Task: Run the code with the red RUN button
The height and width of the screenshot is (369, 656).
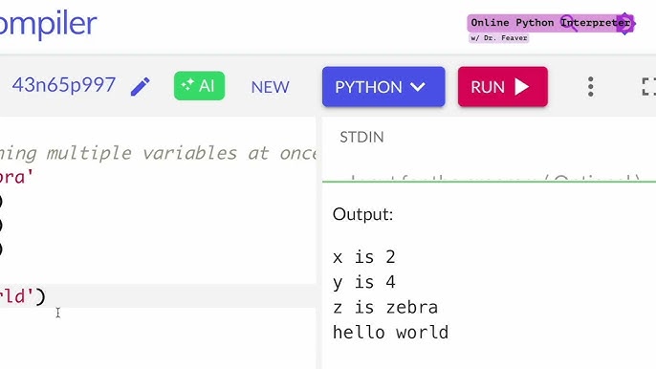Action: tap(503, 87)
